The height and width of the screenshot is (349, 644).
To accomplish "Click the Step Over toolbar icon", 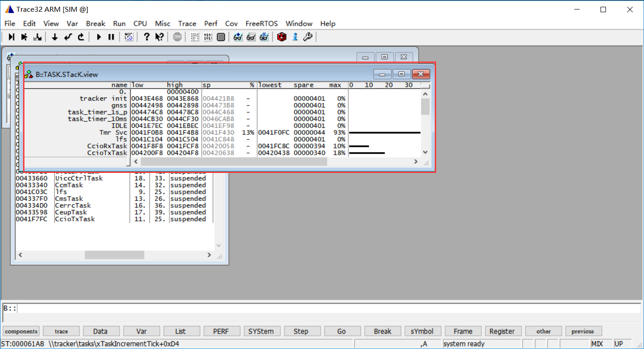I will [24, 37].
